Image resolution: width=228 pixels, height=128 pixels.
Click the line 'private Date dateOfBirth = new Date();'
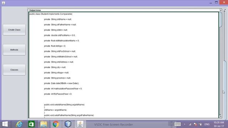point(62,83)
